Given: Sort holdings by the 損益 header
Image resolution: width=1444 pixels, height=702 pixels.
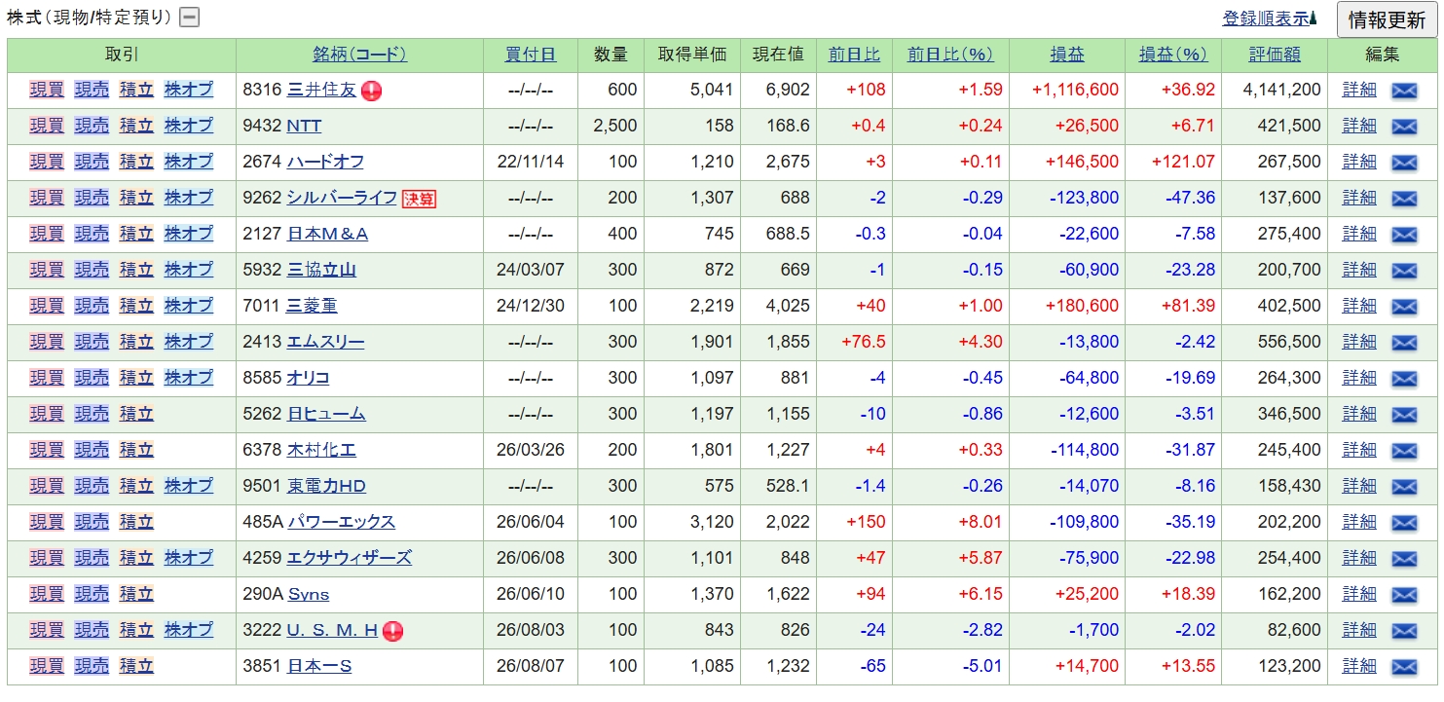Looking at the screenshot, I should pyautogui.click(x=1067, y=55).
